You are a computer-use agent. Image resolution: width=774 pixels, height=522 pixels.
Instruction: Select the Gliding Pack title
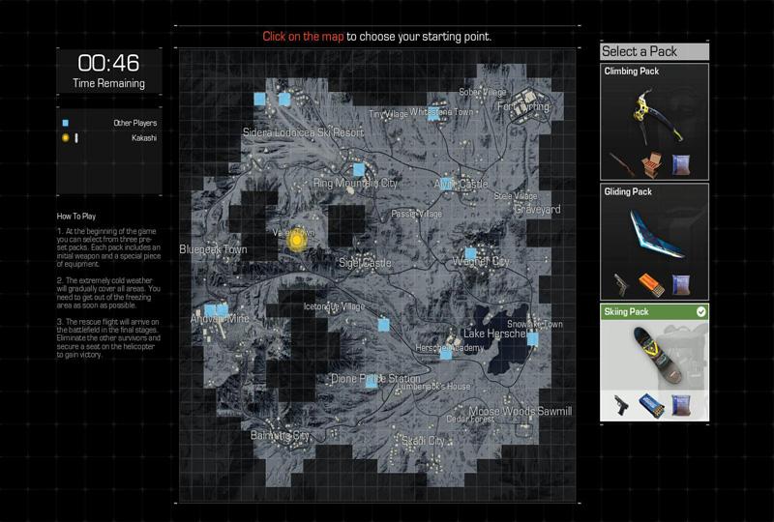[x=628, y=192]
